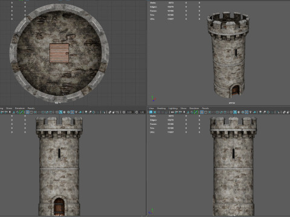
Task: Open Shading menu in side-view panel
Action: click(161, 108)
